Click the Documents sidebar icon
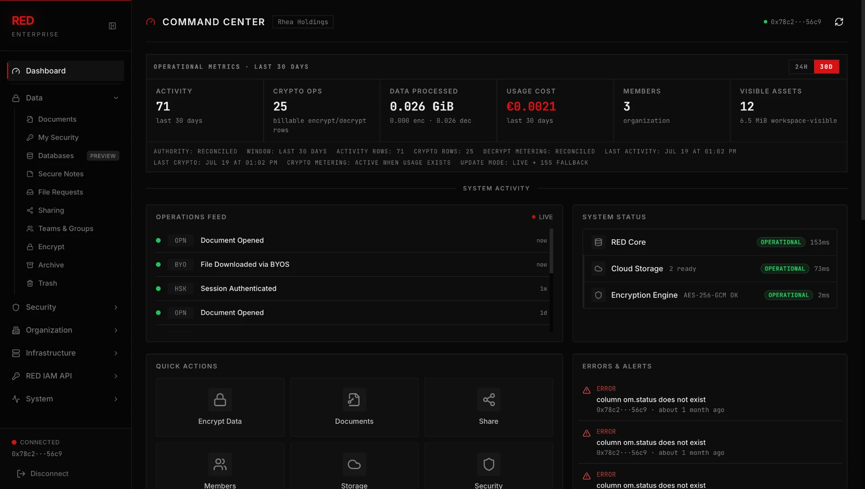Image resolution: width=865 pixels, height=489 pixels. [30, 119]
